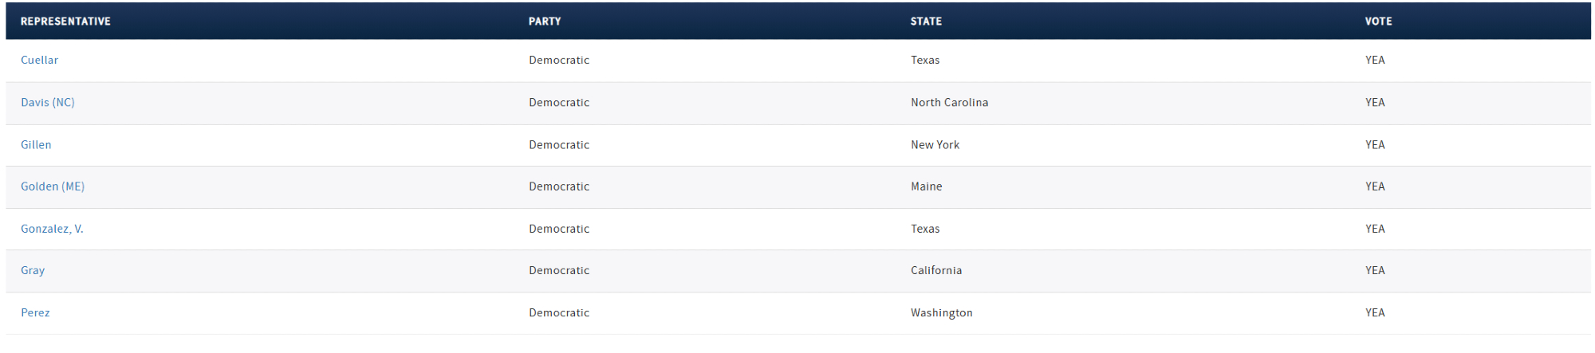Click the State column header

(x=926, y=22)
